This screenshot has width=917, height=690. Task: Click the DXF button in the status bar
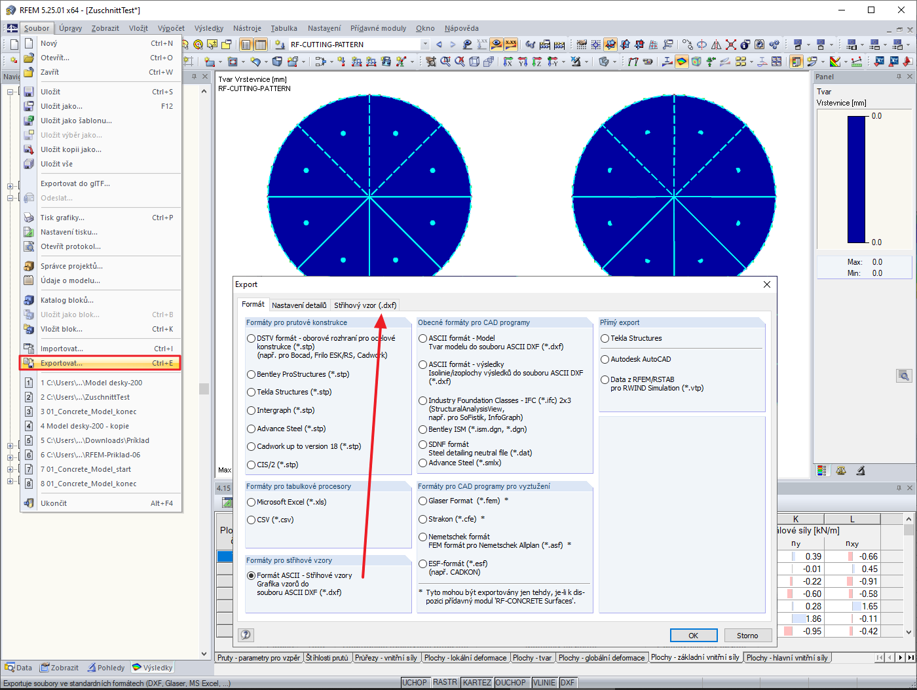point(567,682)
